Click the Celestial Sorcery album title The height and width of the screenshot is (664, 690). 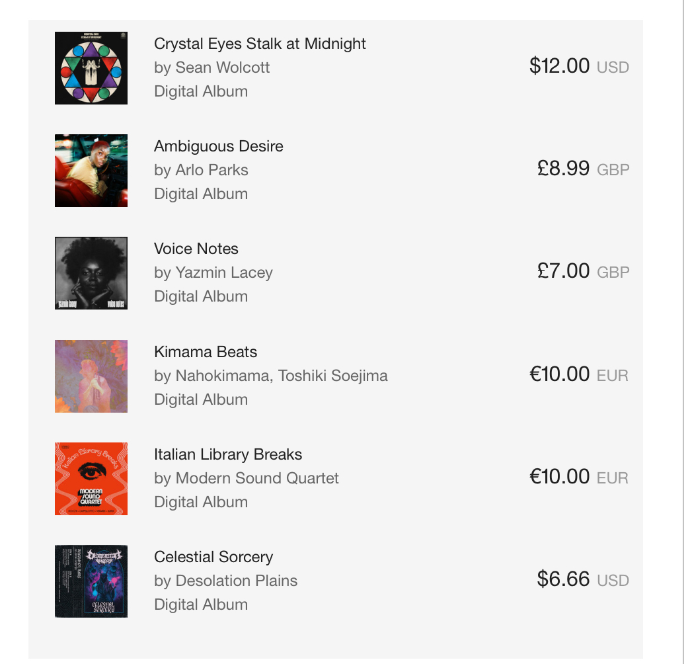click(213, 557)
